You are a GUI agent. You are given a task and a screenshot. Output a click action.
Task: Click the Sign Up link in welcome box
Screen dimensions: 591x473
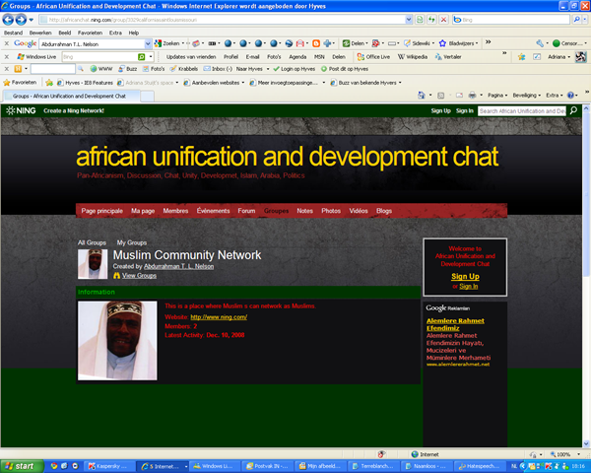(465, 277)
